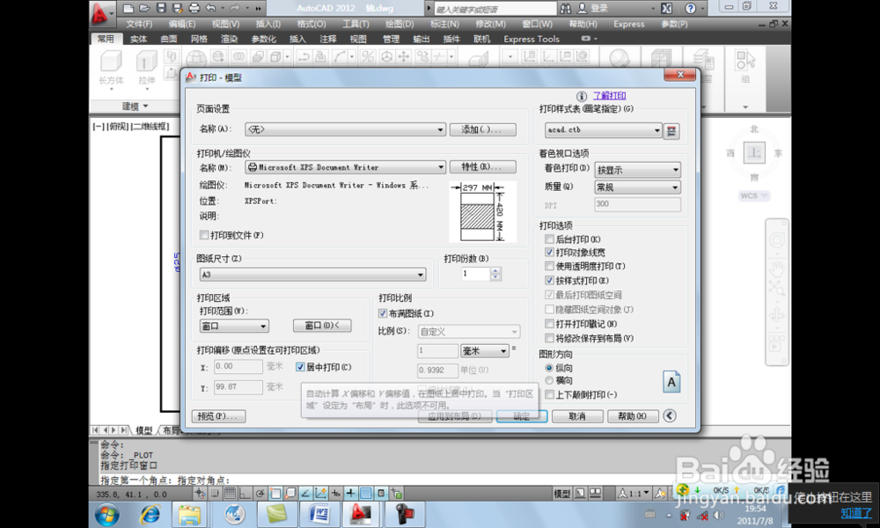Click the info icon beside 了解打印
Screen dimensions: 880x528
(x=582, y=97)
